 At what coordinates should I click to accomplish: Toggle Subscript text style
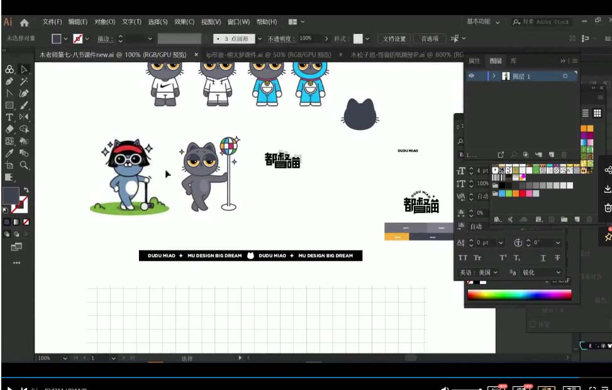(x=517, y=258)
